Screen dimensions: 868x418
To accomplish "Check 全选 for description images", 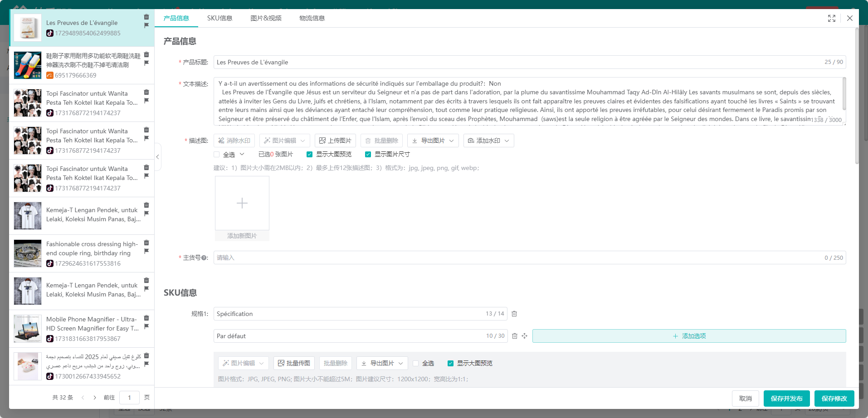I will (x=217, y=155).
